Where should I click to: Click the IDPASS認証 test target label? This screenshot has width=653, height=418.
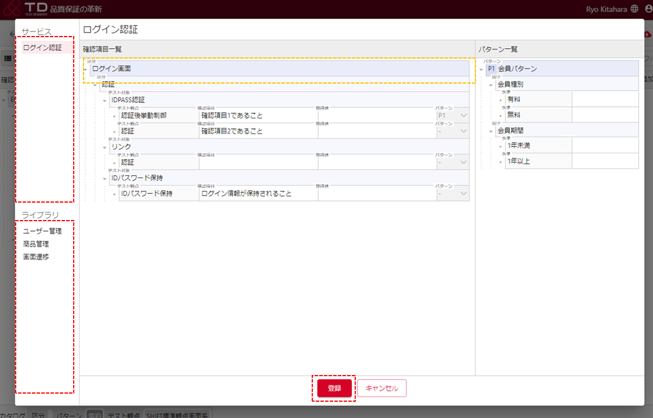128,100
